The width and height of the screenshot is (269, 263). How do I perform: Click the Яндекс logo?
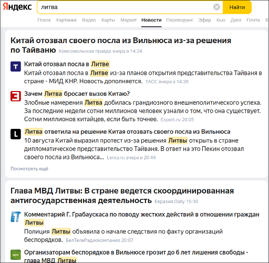click(x=17, y=7)
